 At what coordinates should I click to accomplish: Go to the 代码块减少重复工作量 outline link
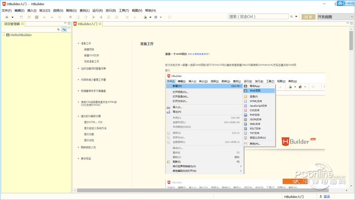tap(93, 80)
